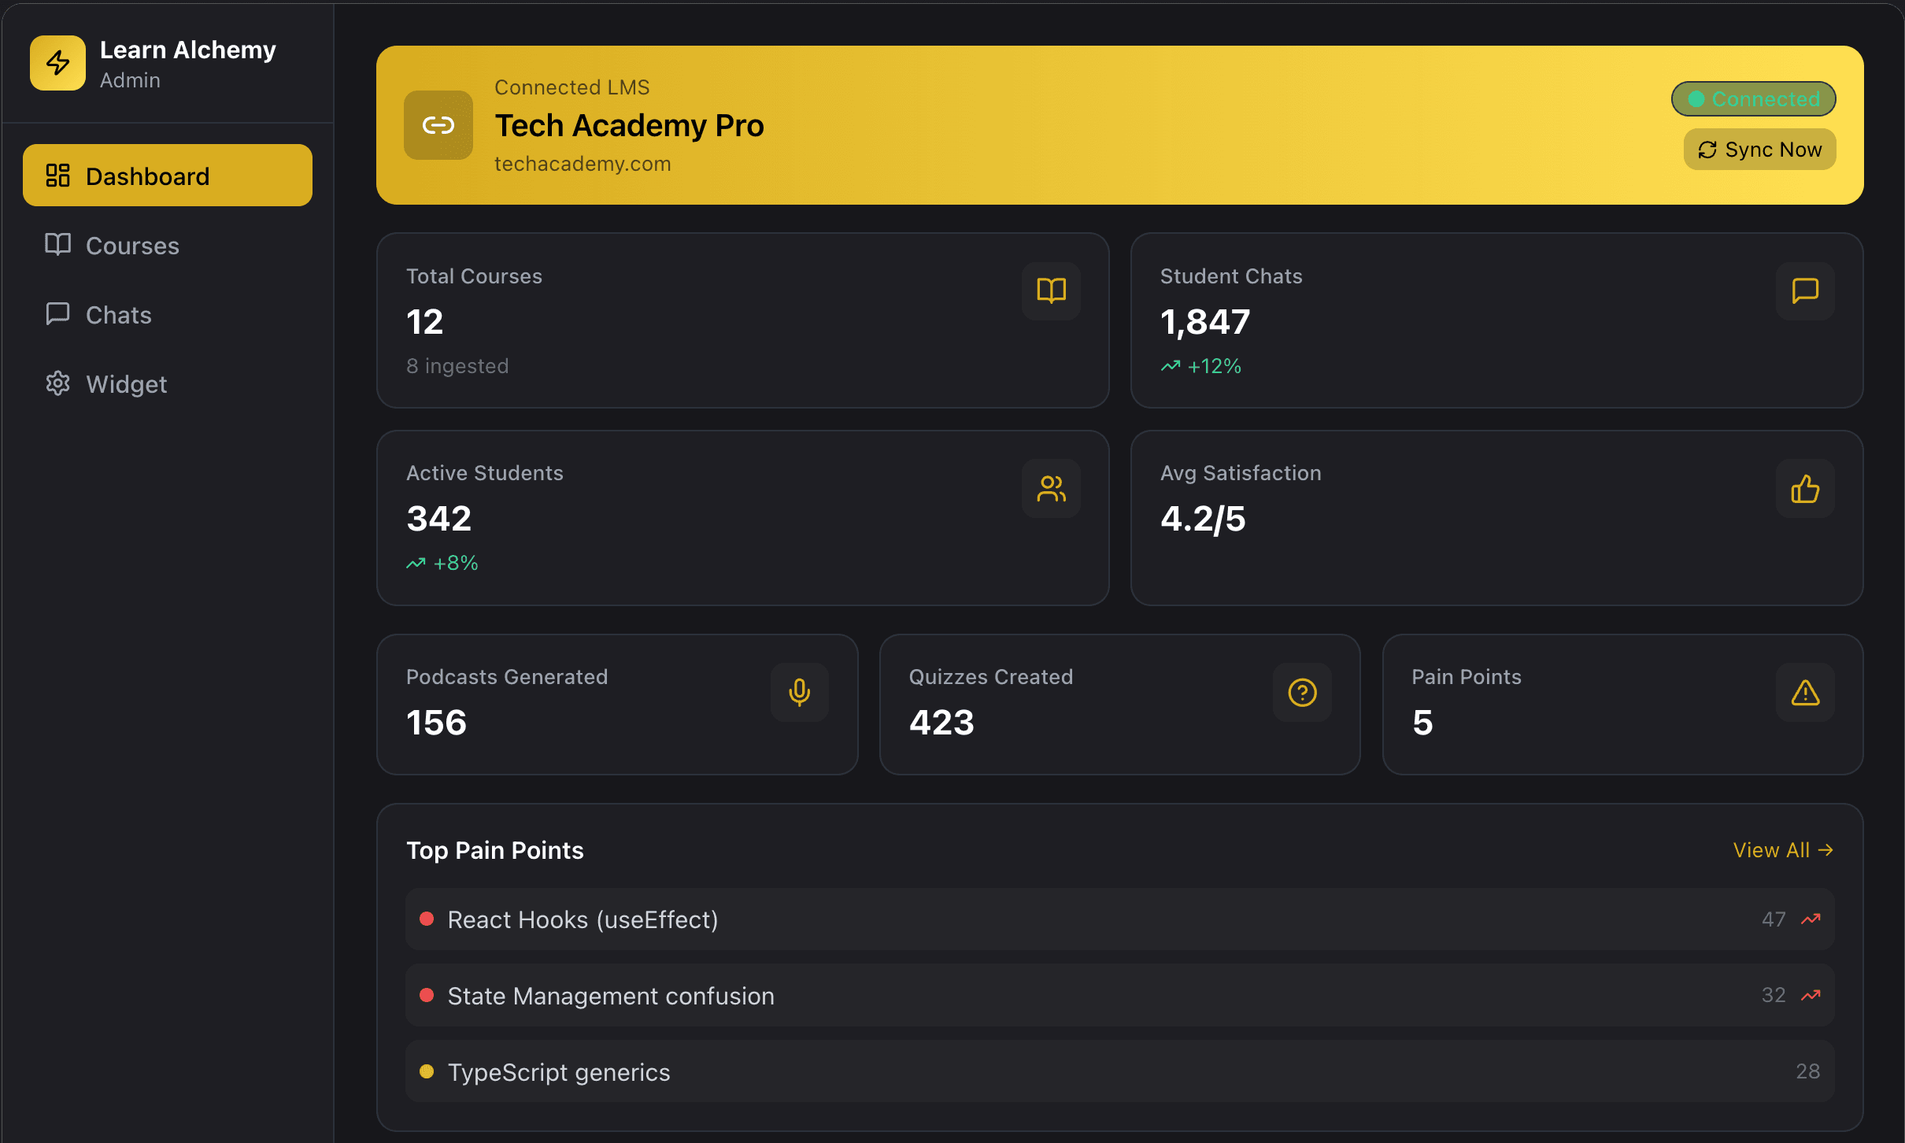Click the microphone icon on Podcasts Generated card
Screen dimensions: 1905x1143
(799, 692)
